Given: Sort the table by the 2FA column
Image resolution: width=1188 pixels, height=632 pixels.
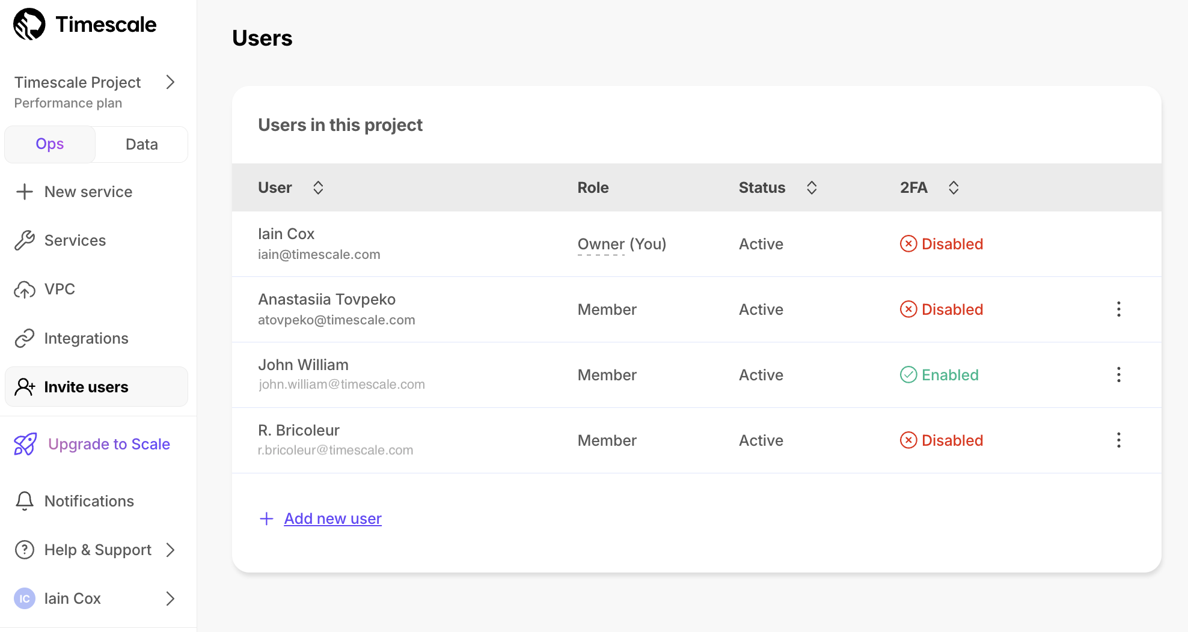Looking at the screenshot, I should (x=954, y=187).
